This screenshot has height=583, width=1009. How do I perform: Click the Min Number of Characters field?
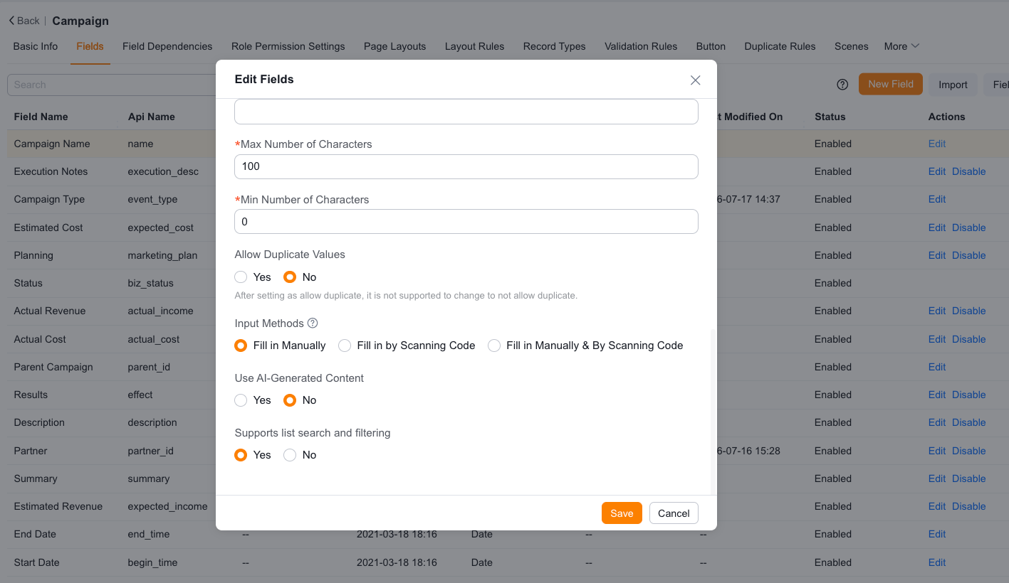pos(466,222)
